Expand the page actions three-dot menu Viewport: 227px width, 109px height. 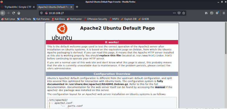174,13
